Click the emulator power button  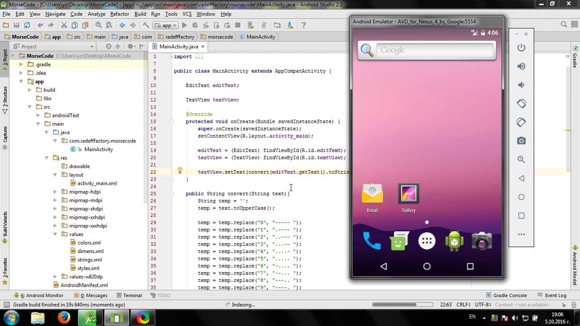[521, 48]
